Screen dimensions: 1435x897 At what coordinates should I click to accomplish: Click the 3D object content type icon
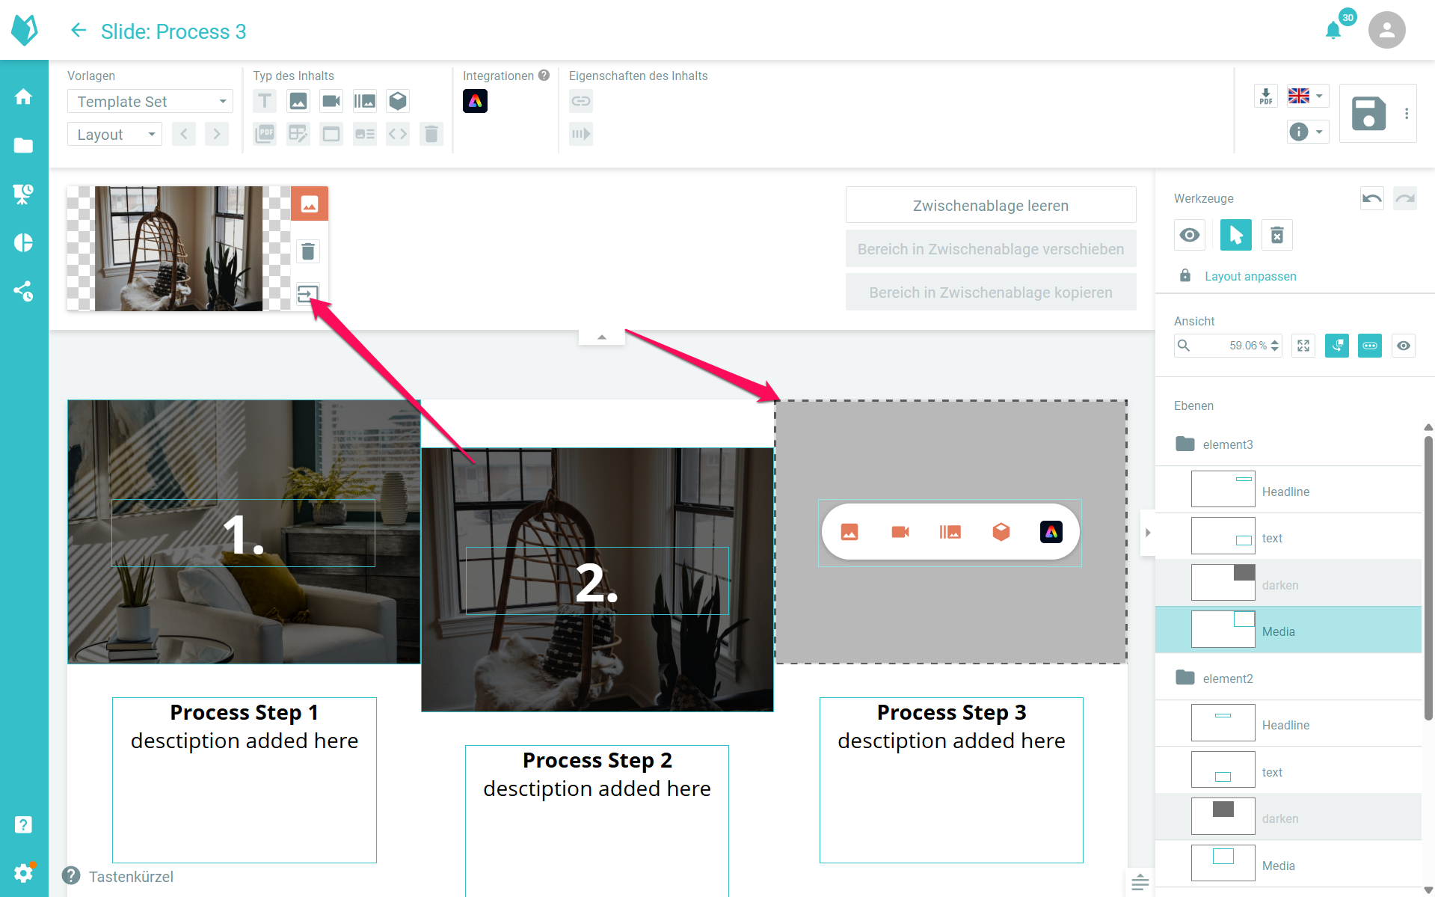click(x=398, y=101)
